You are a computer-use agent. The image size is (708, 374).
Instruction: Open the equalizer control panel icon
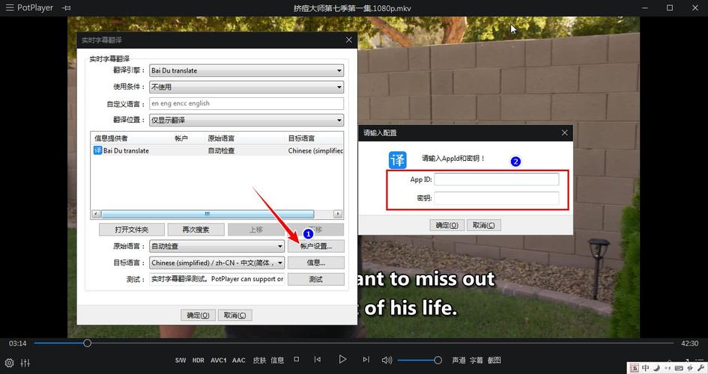(25, 363)
